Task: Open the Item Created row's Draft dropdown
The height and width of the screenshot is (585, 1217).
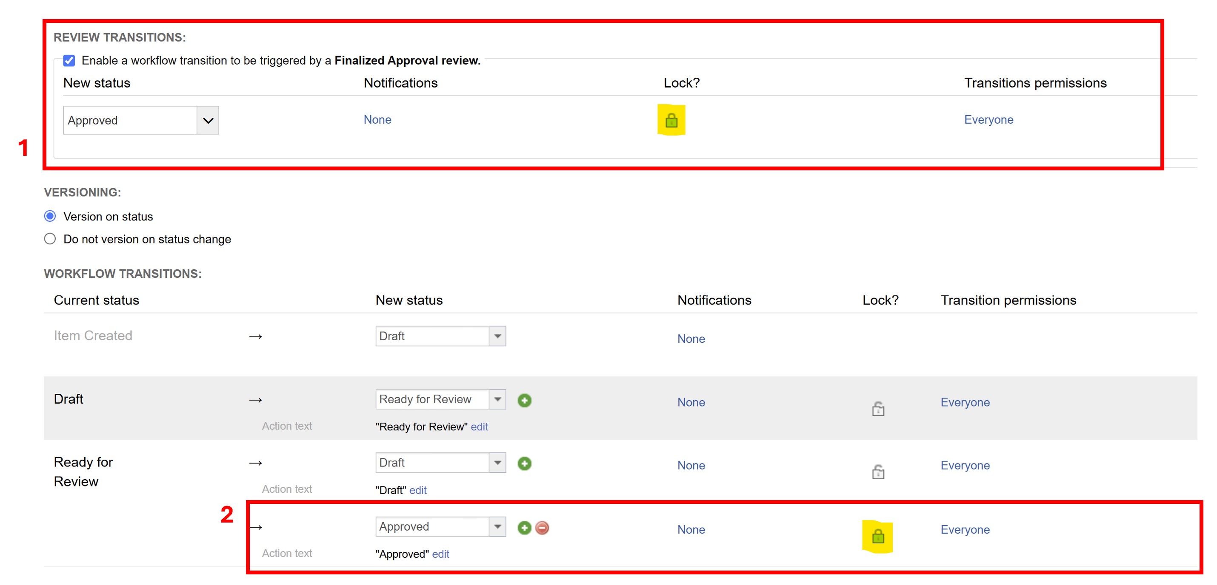Action: (x=440, y=336)
